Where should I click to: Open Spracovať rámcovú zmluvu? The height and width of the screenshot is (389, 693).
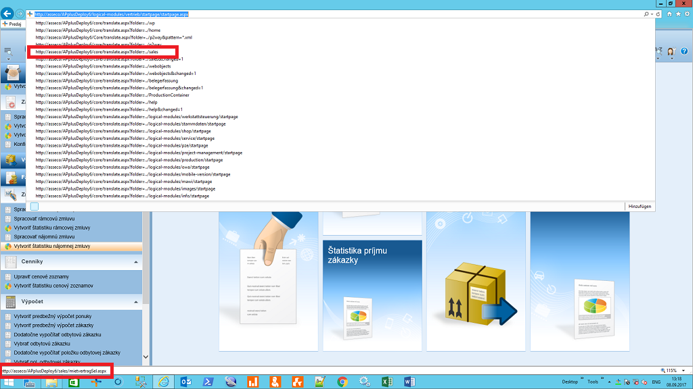(44, 219)
